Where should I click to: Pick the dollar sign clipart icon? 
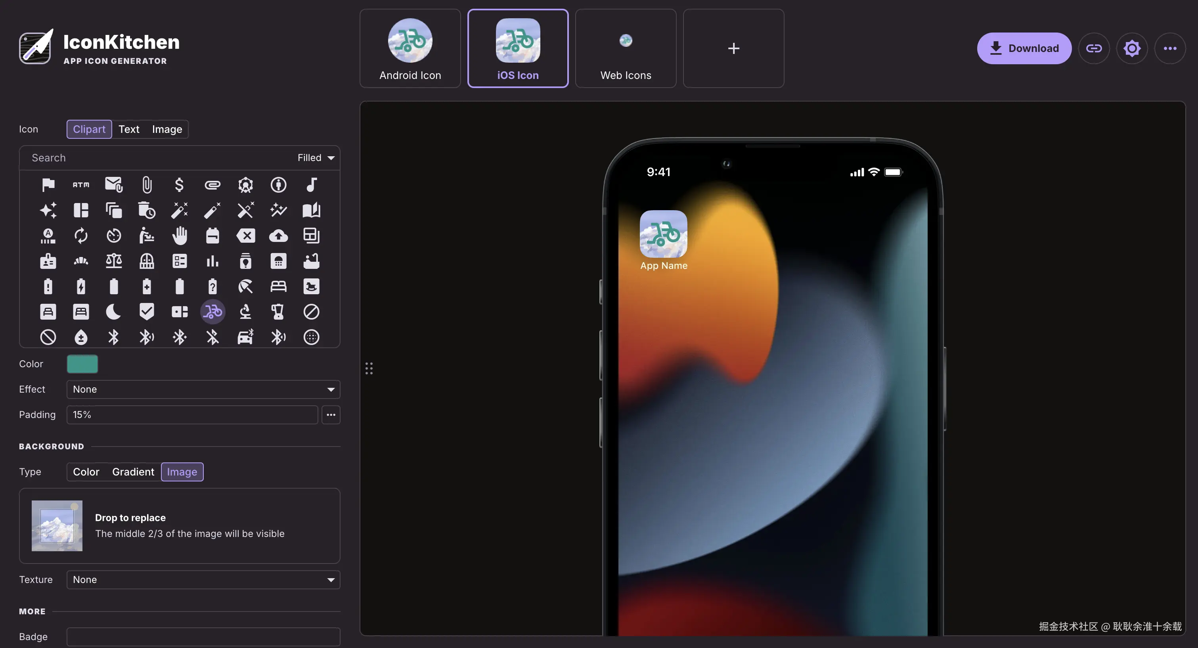pos(179,185)
